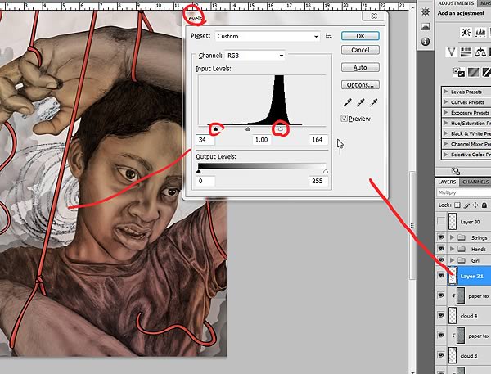Click the sun-shaped icon atop the dock

tap(426, 12)
